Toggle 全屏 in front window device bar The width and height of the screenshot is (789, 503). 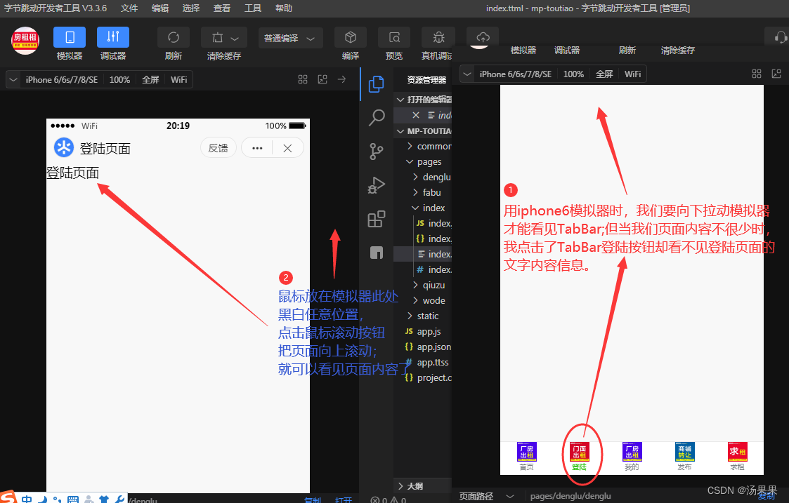click(x=604, y=74)
